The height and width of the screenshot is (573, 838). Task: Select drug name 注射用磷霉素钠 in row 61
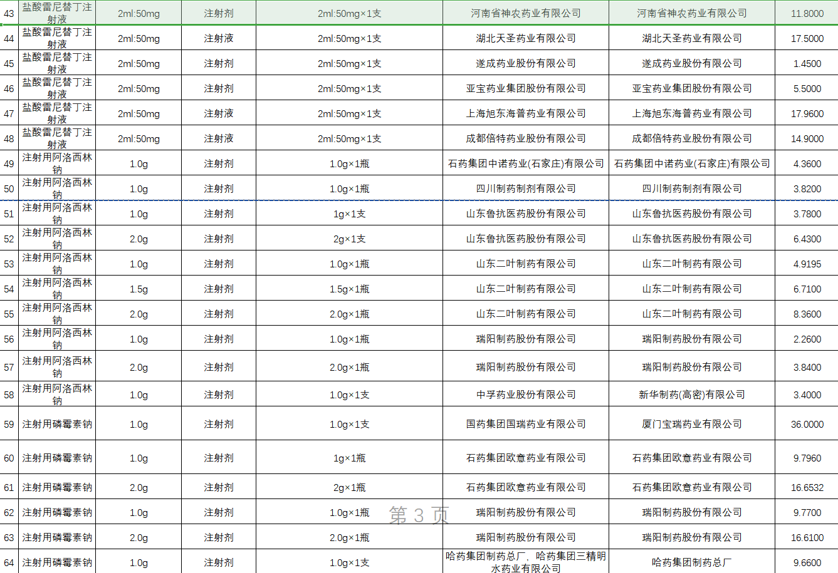pos(57,487)
